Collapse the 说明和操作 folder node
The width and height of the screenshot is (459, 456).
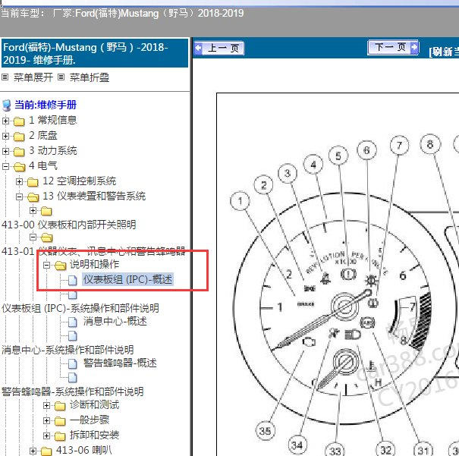tap(46, 265)
